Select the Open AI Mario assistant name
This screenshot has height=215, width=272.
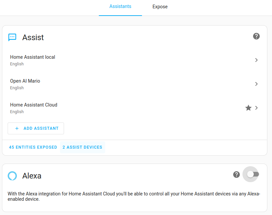[25, 81]
